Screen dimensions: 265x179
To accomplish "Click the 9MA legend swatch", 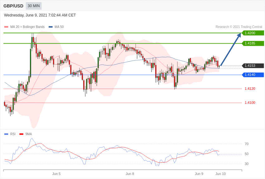I will [x=22, y=134].
